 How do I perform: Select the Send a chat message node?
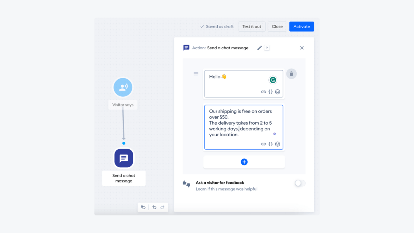(124, 158)
